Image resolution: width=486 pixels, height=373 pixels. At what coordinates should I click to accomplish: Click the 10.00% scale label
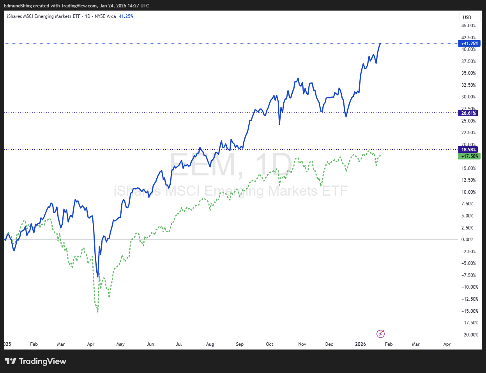(x=468, y=192)
